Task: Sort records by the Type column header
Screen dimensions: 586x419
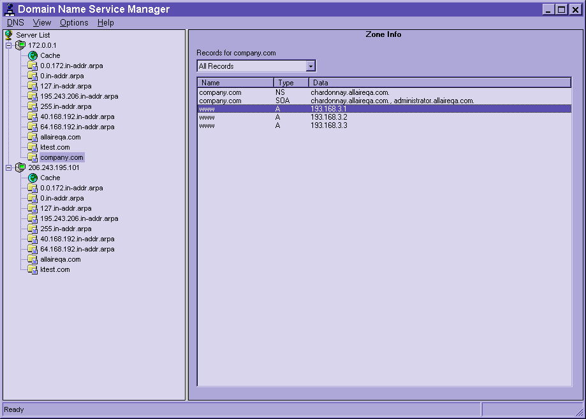Action: [291, 83]
